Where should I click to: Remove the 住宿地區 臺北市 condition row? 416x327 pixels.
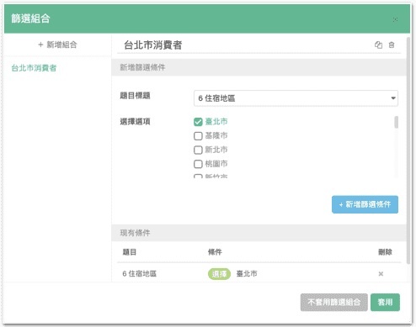point(381,274)
